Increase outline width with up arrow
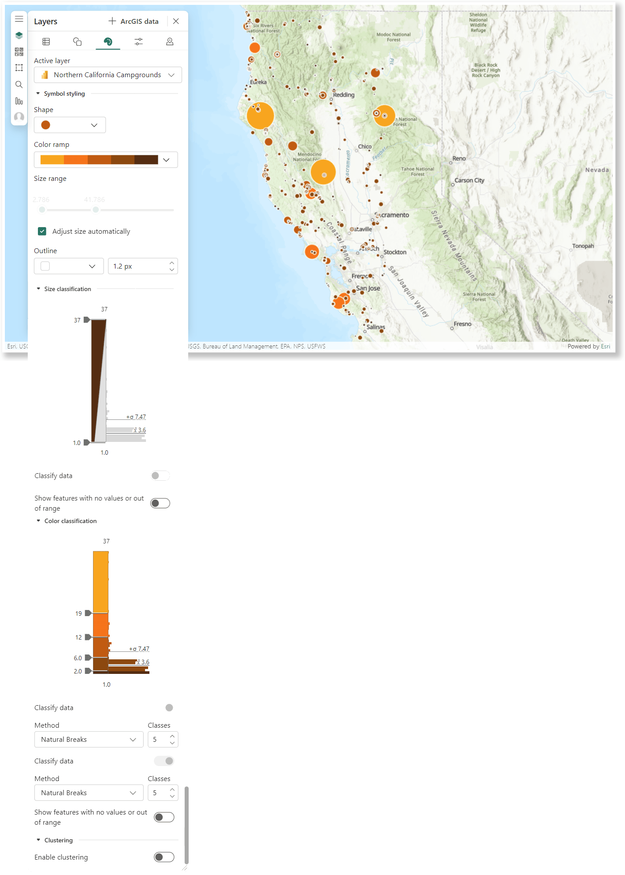The height and width of the screenshot is (875, 625). [x=172, y=263]
